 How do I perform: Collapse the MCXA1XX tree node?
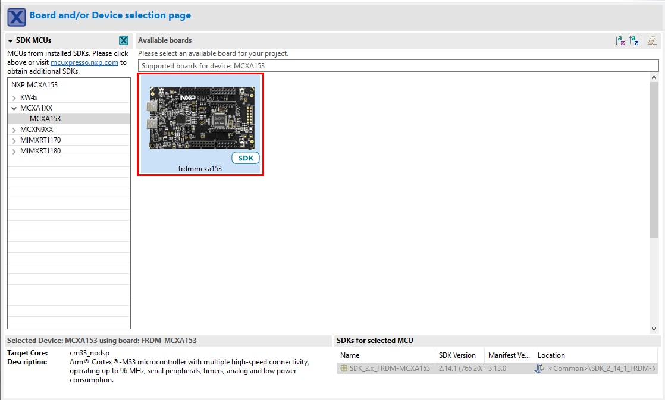coord(14,108)
